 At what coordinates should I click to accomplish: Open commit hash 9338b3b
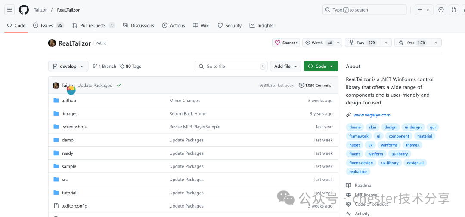point(267,85)
